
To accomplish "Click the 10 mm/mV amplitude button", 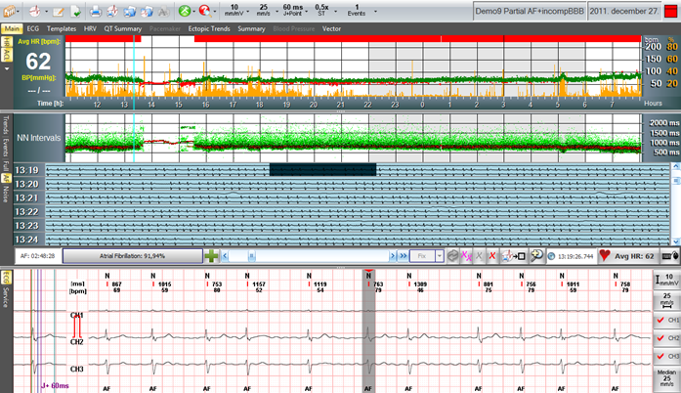I will 666,280.
